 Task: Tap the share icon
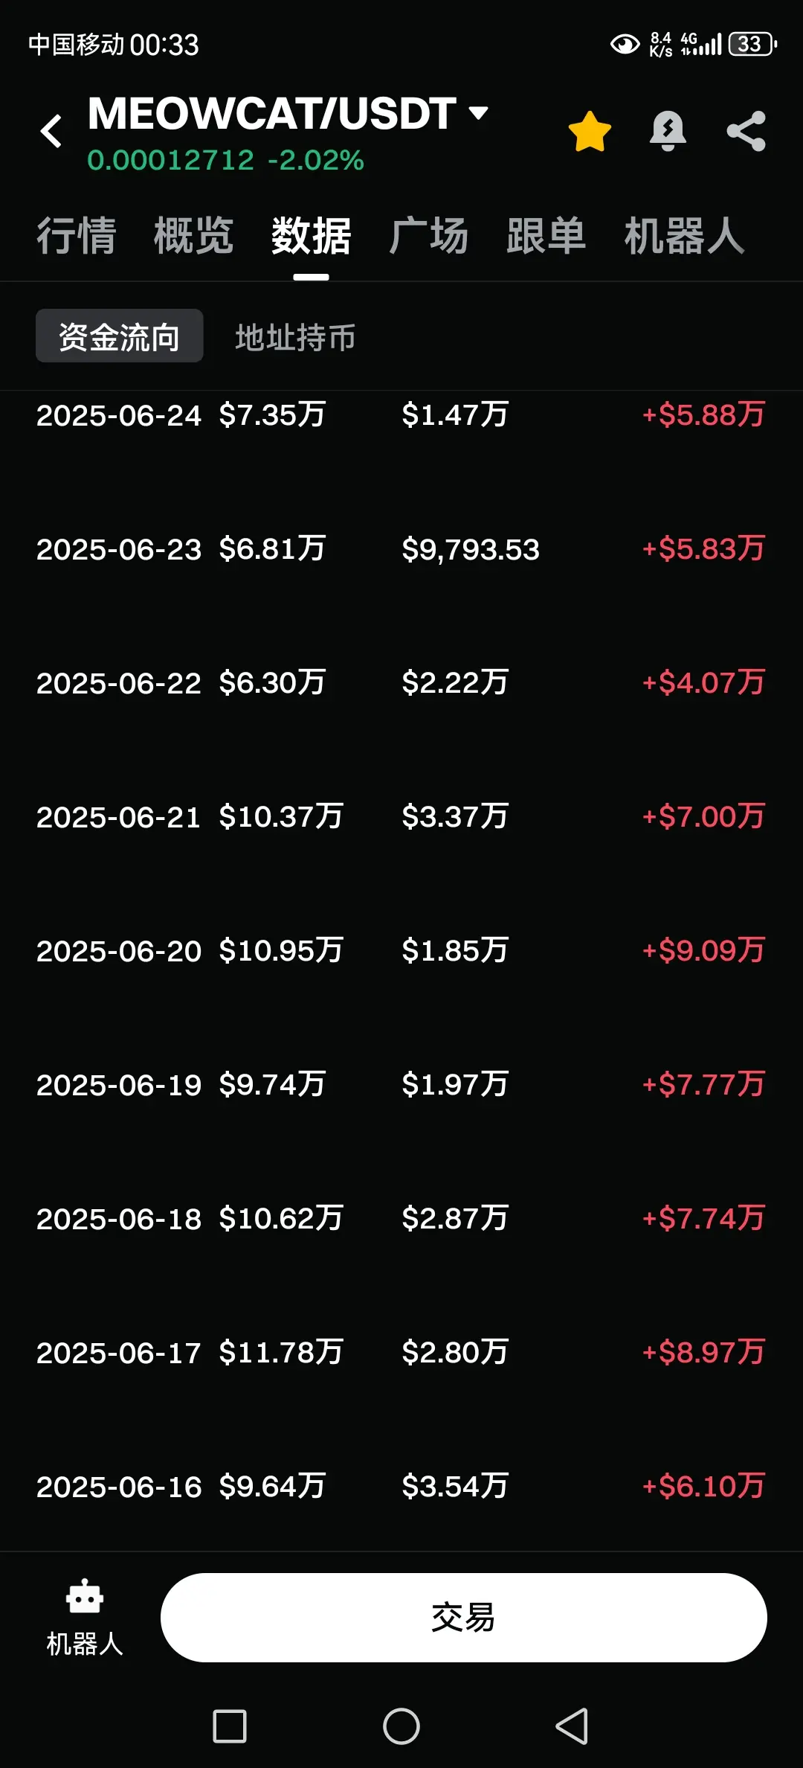746,131
